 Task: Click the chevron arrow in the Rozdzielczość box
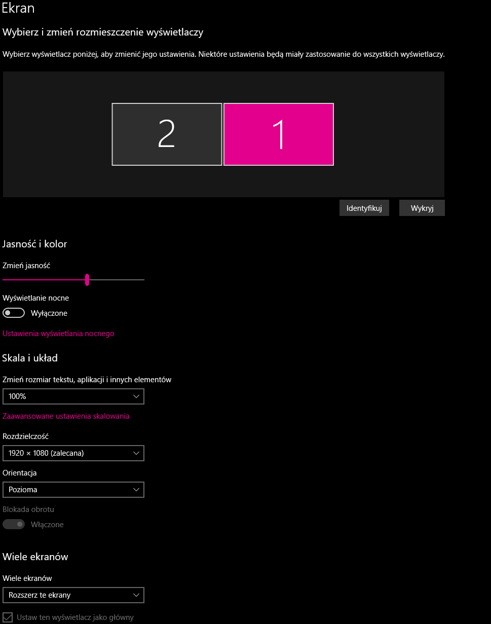click(x=136, y=453)
